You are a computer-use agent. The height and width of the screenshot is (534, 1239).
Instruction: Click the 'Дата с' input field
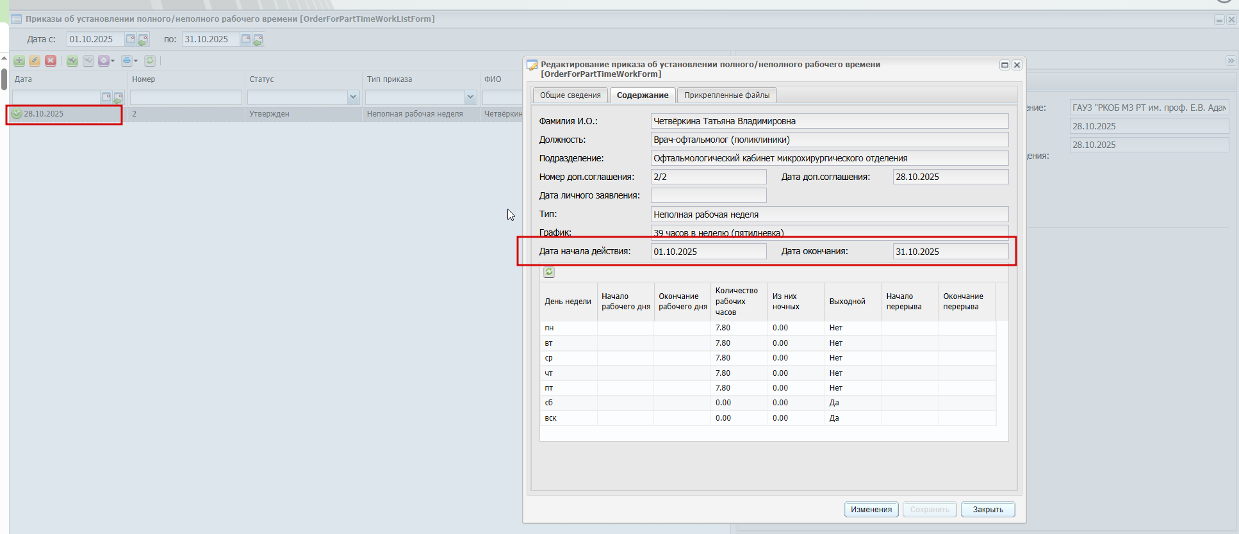(95, 39)
